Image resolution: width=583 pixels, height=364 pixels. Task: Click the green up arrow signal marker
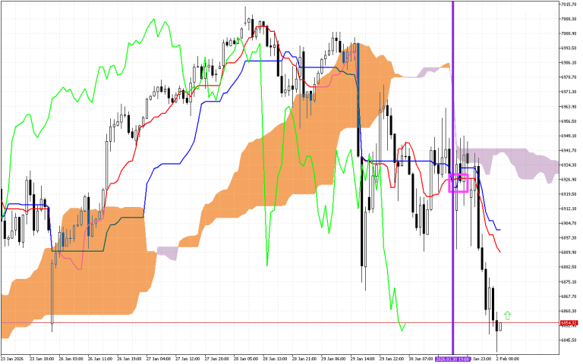tap(507, 315)
